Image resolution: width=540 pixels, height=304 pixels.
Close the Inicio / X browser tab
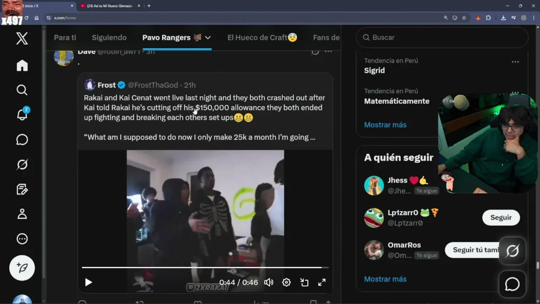(72, 6)
